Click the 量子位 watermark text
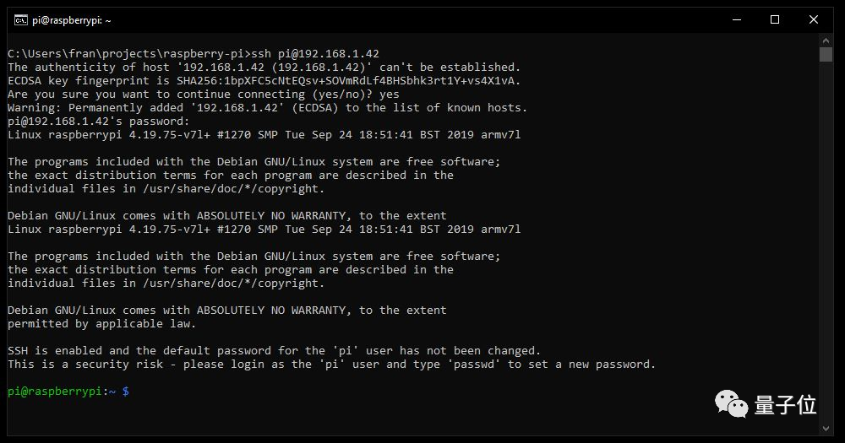 (x=785, y=405)
